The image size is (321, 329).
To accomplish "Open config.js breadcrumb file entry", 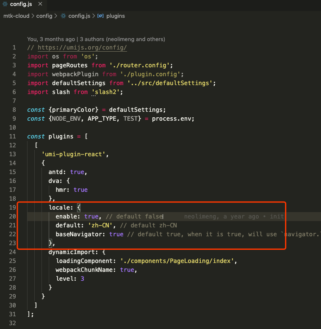I will click(79, 16).
